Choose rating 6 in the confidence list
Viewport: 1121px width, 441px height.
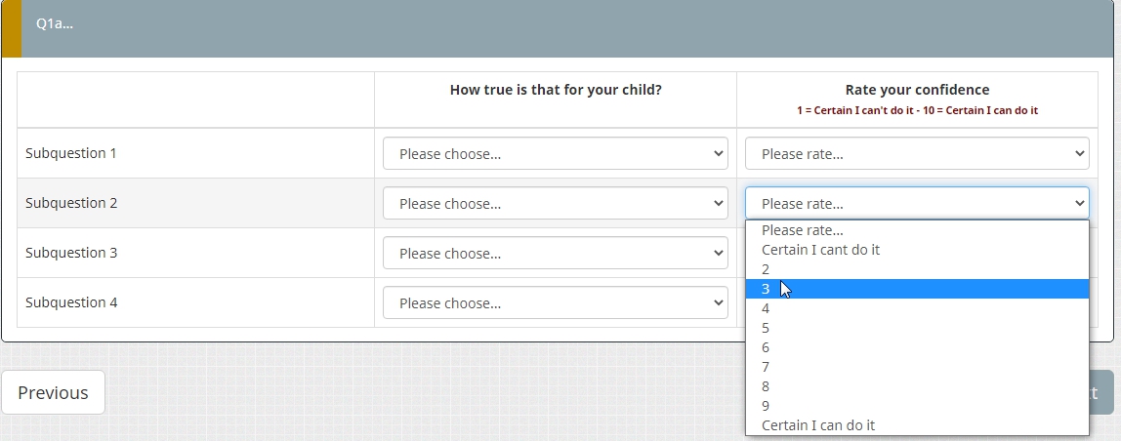pos(916,347)
